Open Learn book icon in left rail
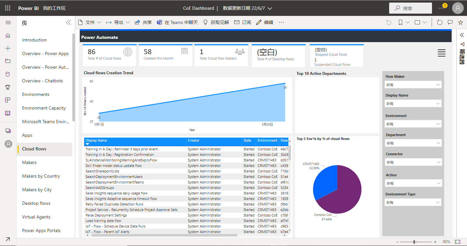The image size is (467, 246). [x=8, y=113]
